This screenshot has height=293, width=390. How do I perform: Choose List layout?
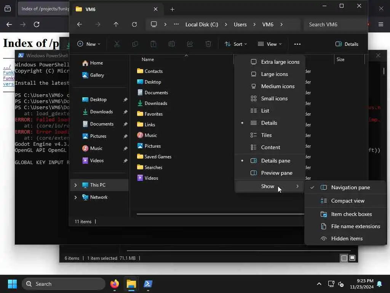click(x=270, y=111)
